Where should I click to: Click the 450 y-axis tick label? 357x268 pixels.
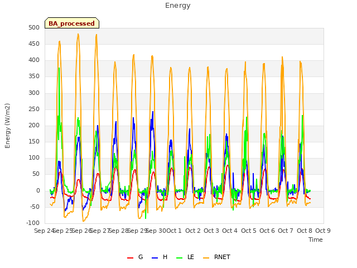(x=34, y=44)
